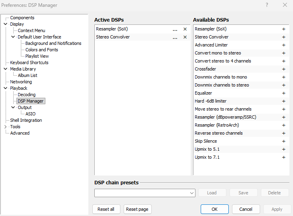Screen dimensions: 293x216
Task: Add Skip Silence DSP
Action: click(284, 141)
